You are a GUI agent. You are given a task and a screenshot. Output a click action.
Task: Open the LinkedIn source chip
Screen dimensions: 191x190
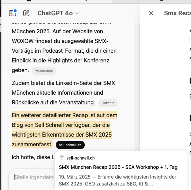point(108,103)
